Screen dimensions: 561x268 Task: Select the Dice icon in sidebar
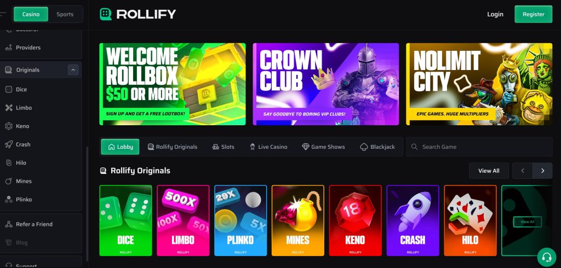tap(9, 89)
